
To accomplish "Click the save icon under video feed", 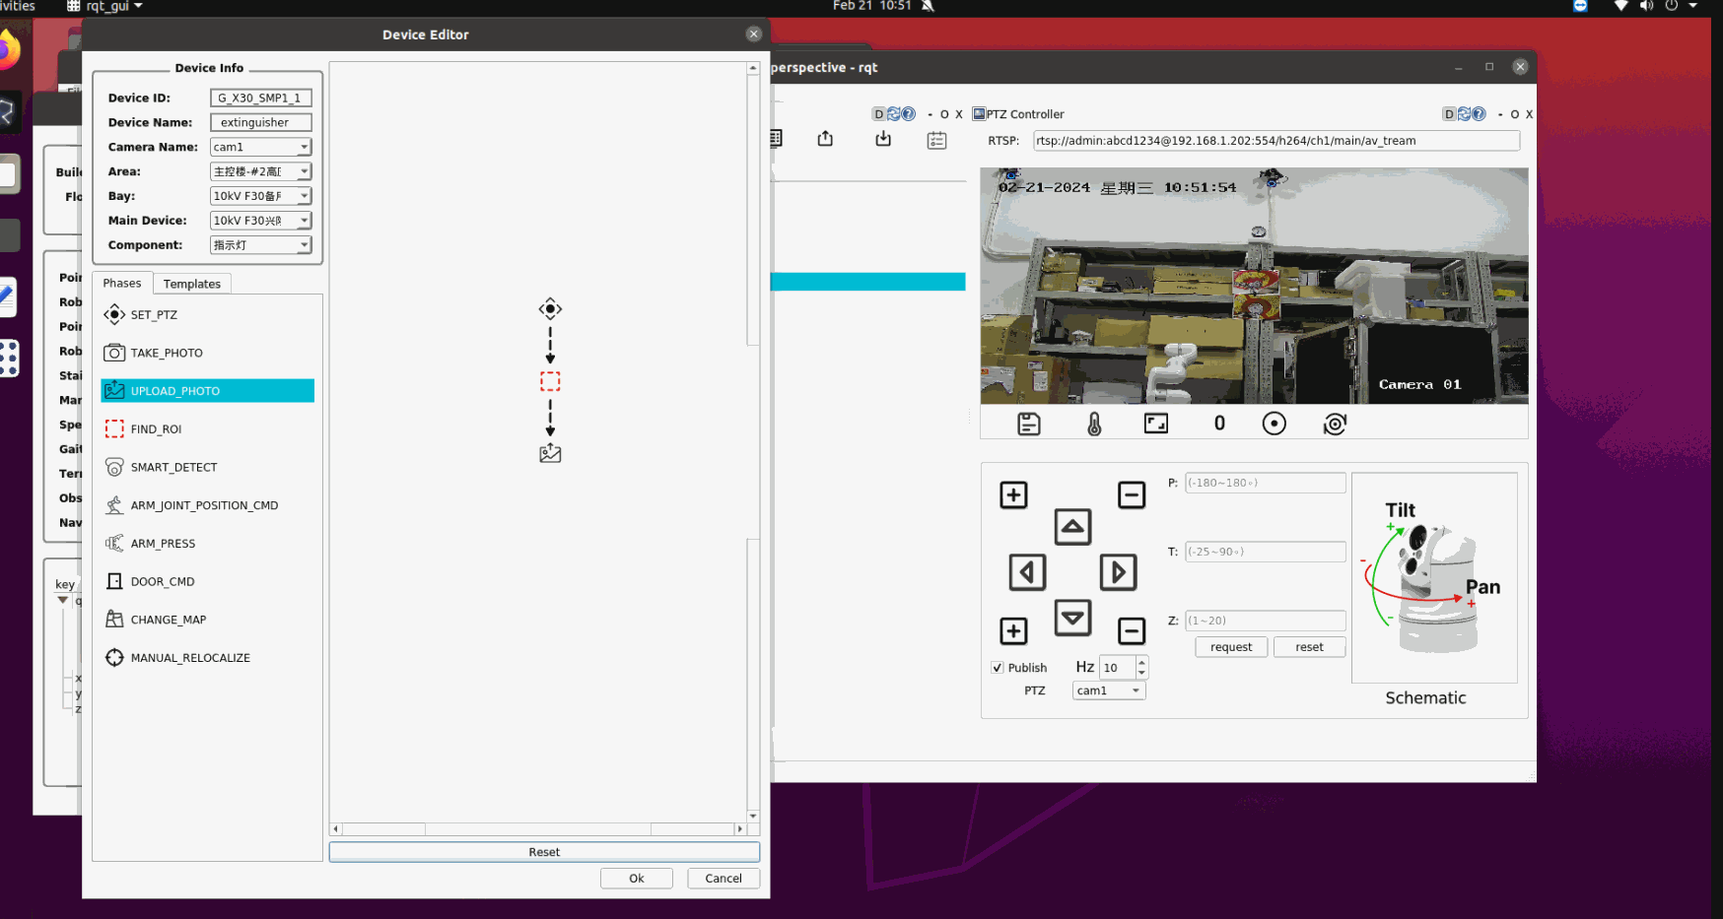I will point(1028,424).
